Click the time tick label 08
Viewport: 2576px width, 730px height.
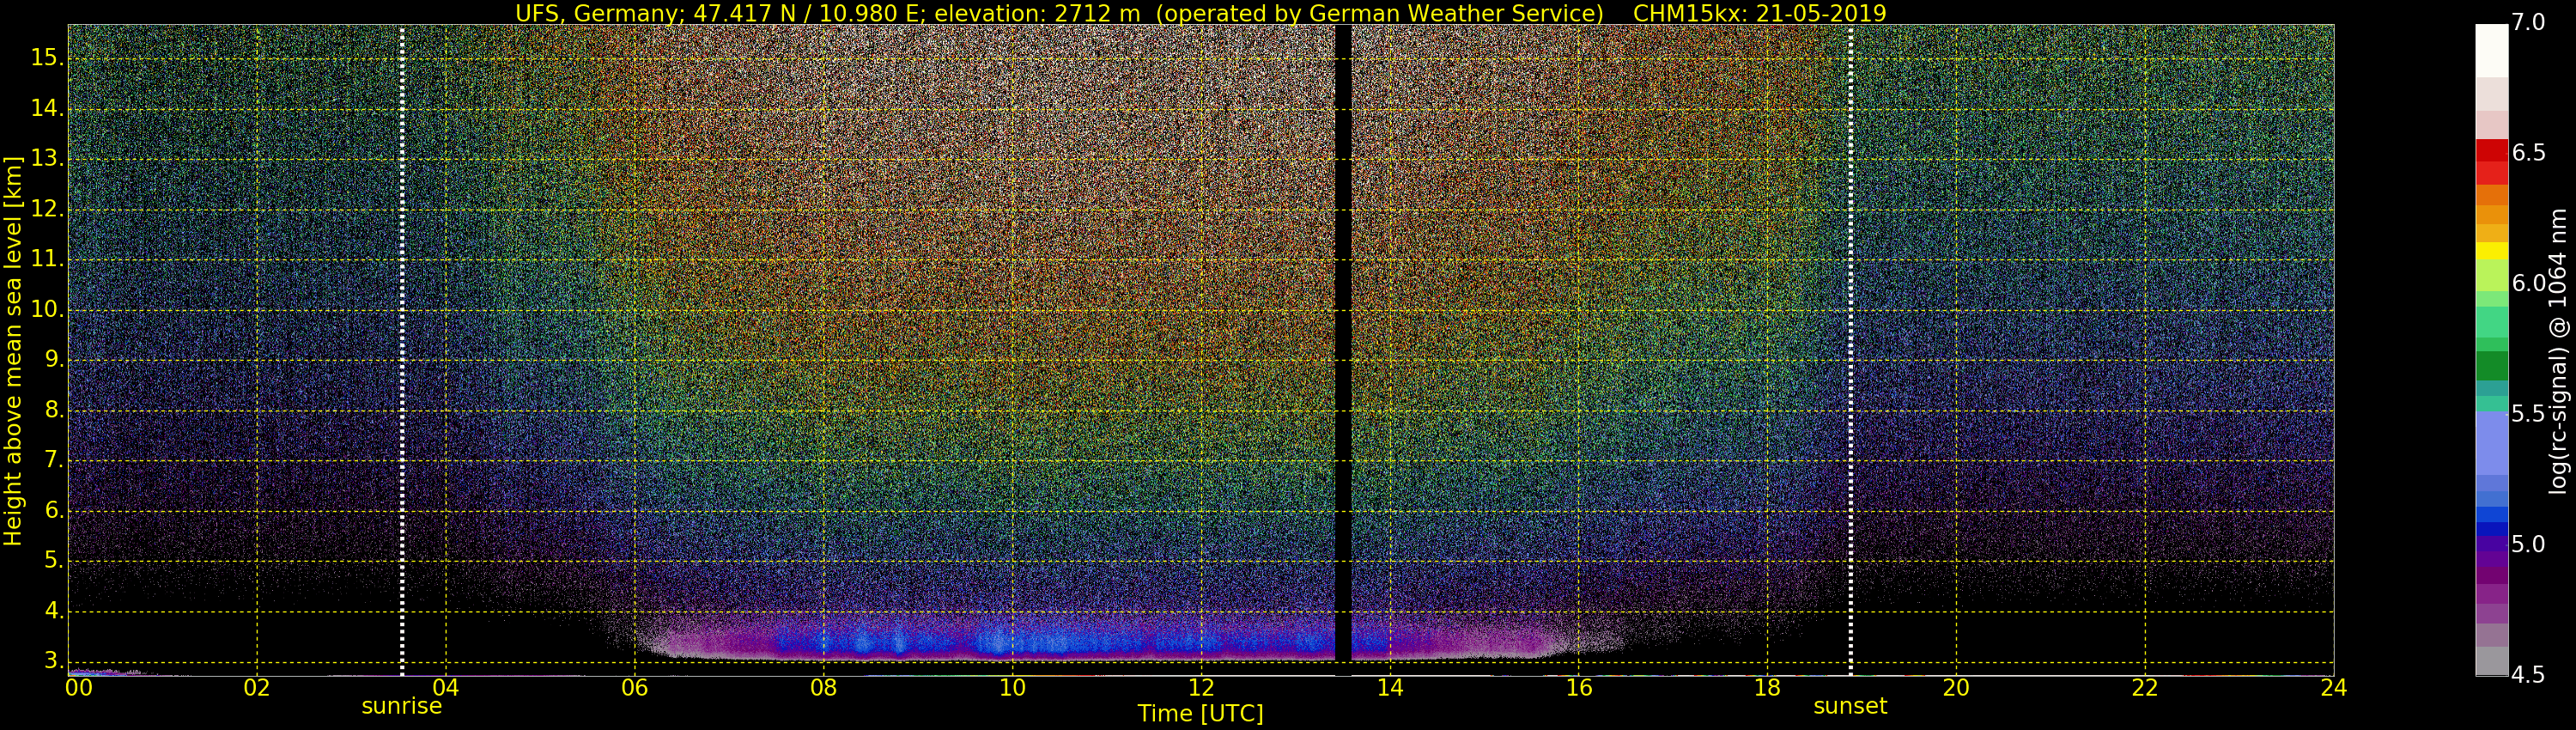click(824, 688)
